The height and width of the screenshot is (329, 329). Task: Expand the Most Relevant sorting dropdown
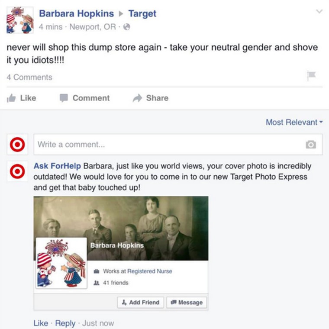tap(294, 122)
